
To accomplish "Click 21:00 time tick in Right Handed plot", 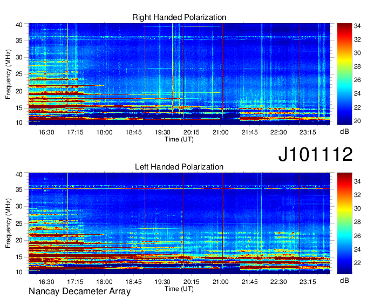I will 221,132.
